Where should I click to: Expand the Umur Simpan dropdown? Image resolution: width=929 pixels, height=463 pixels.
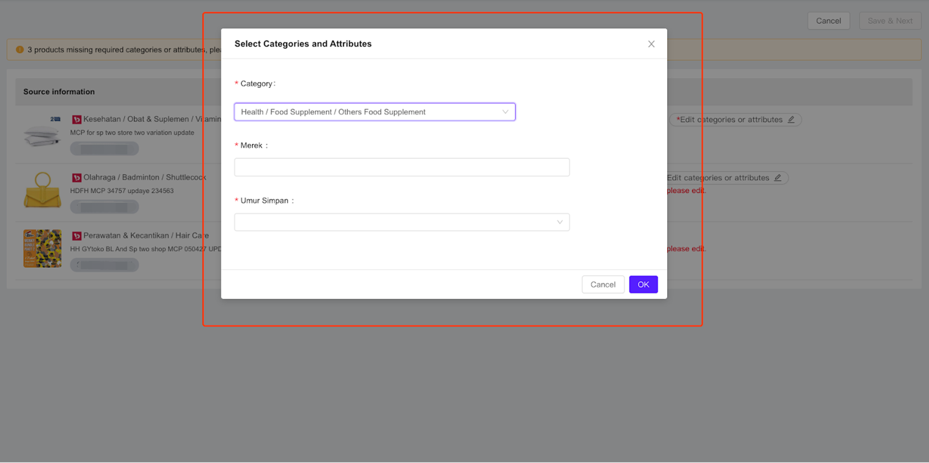click(401, 222)
